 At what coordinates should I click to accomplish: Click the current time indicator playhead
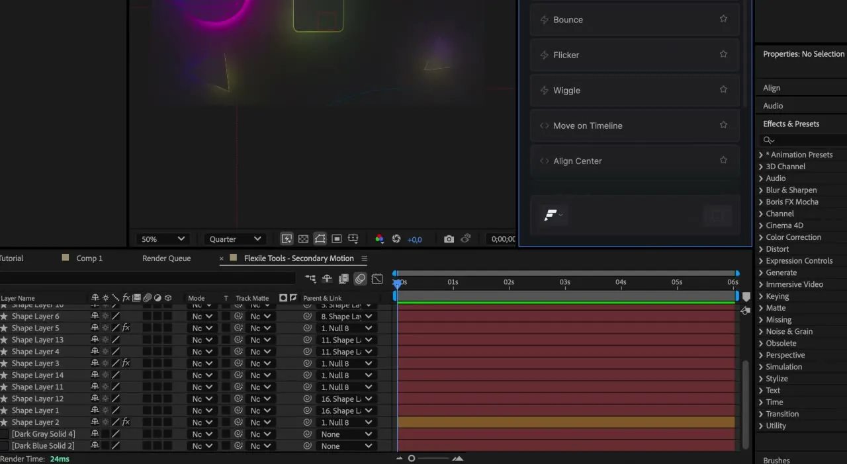click(x=397, y=283)
